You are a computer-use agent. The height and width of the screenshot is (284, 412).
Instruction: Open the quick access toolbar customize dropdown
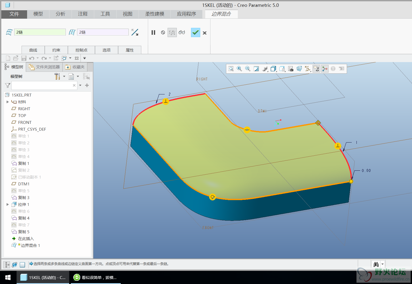84,58
